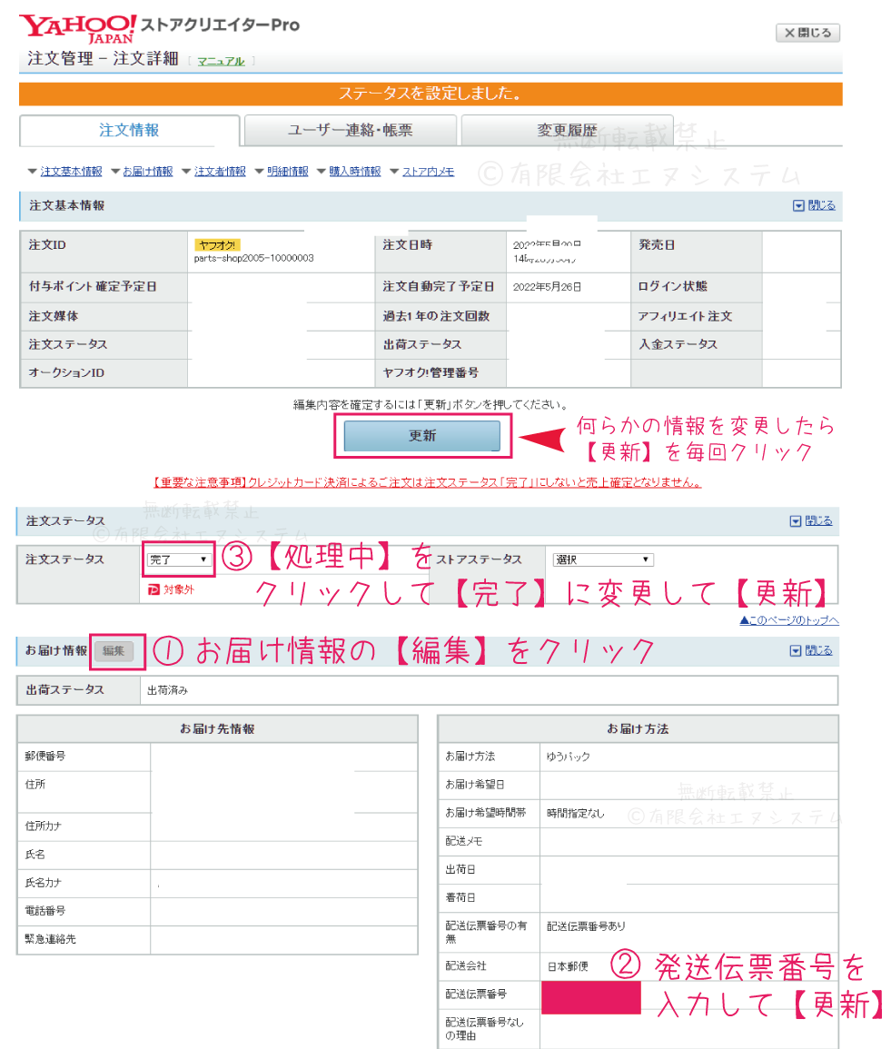Viewport: 891px width, 1049px height.
Task: Click お届け方法 table header
Action: click(x=638, y=729)
